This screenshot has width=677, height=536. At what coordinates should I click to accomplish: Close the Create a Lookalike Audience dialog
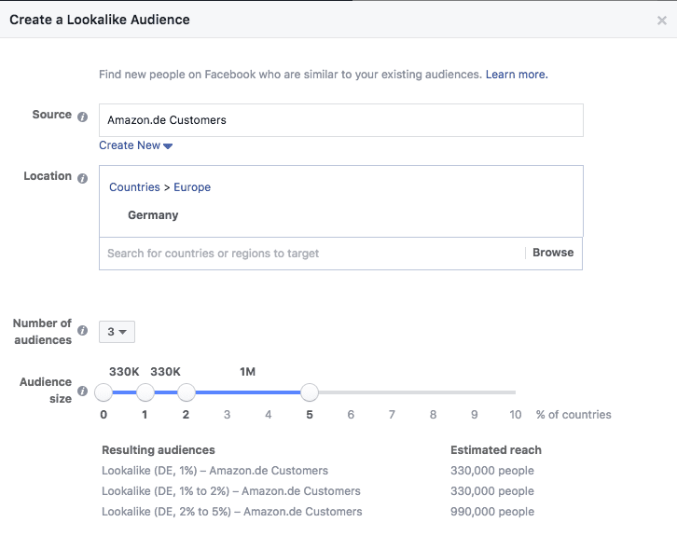click(x=662, y=20)
